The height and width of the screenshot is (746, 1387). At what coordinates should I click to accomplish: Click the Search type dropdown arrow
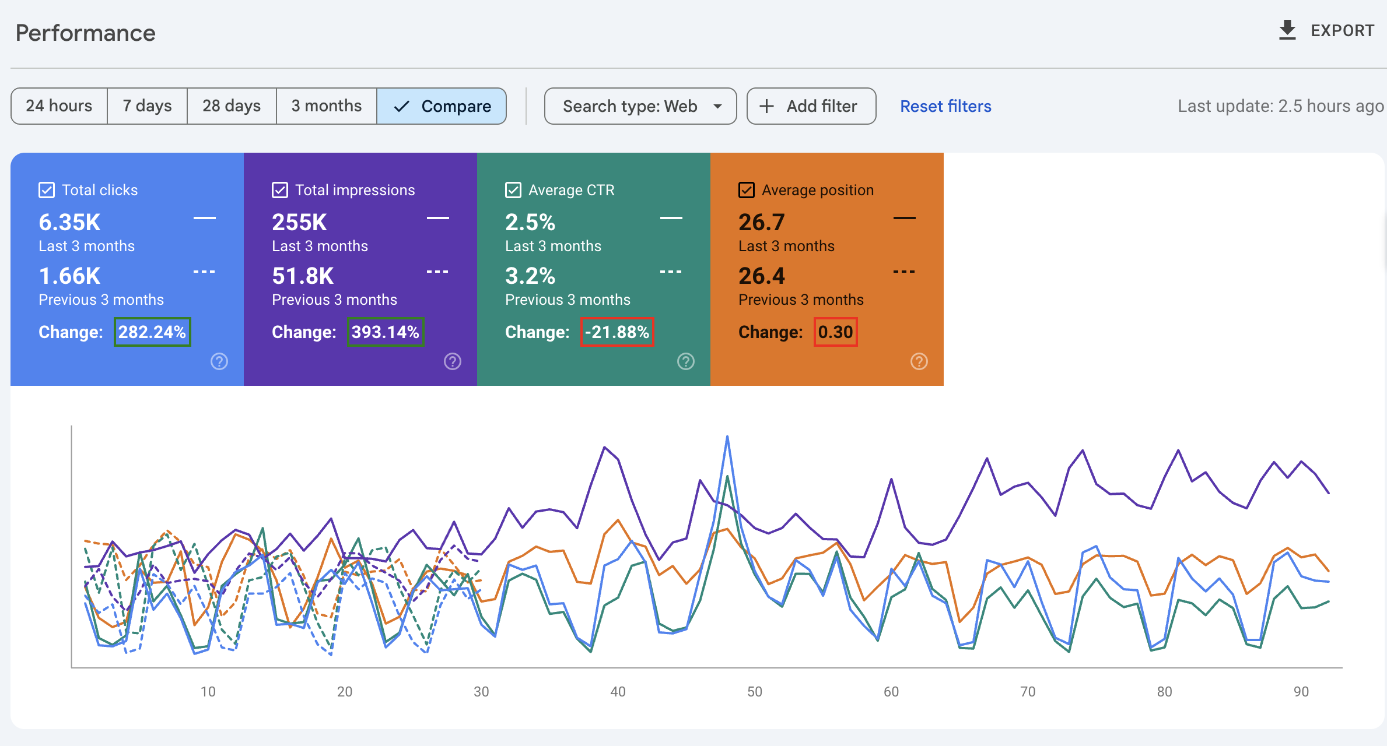click(x=718, y=106)
